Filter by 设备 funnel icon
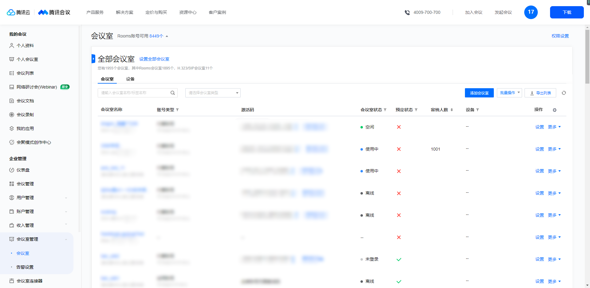The image size is (590, 288). (x=478, y=110)
